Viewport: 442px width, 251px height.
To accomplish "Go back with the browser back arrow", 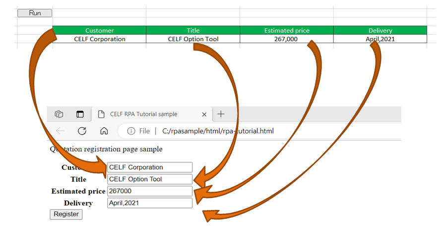I will click(60, 131).
